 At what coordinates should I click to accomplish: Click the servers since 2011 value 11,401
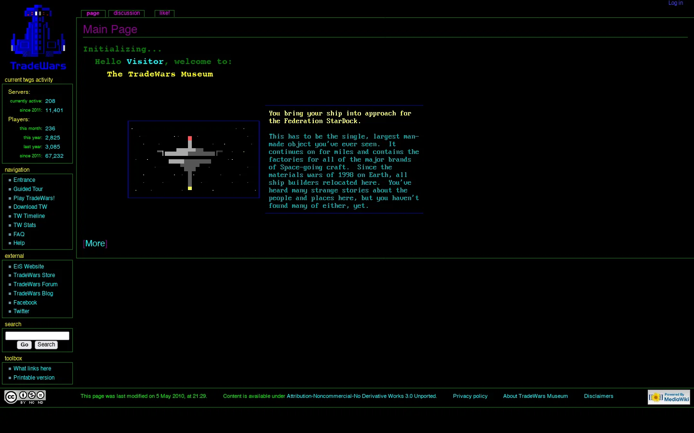point(54,110)
